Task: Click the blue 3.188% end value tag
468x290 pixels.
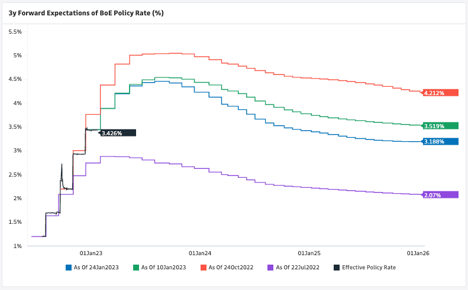Action: point(441,142)
